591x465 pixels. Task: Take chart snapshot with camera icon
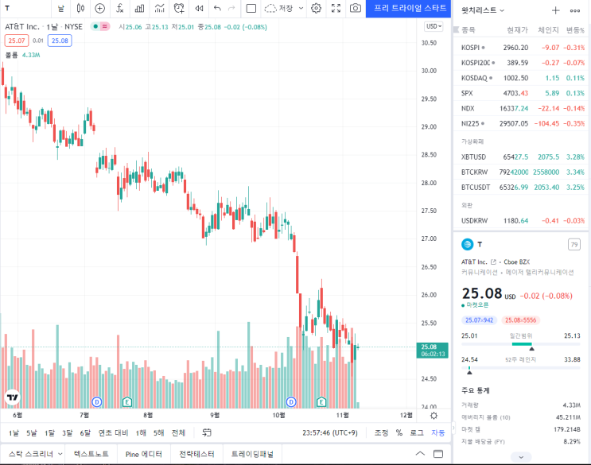pos(355,8)
